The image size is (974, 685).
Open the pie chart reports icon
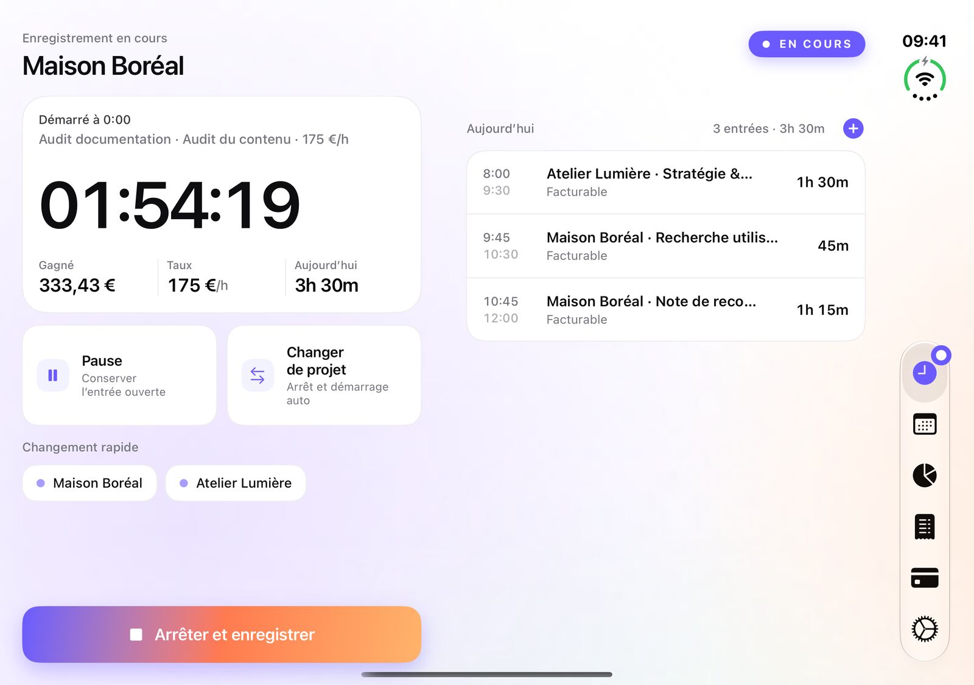(924, 475)
